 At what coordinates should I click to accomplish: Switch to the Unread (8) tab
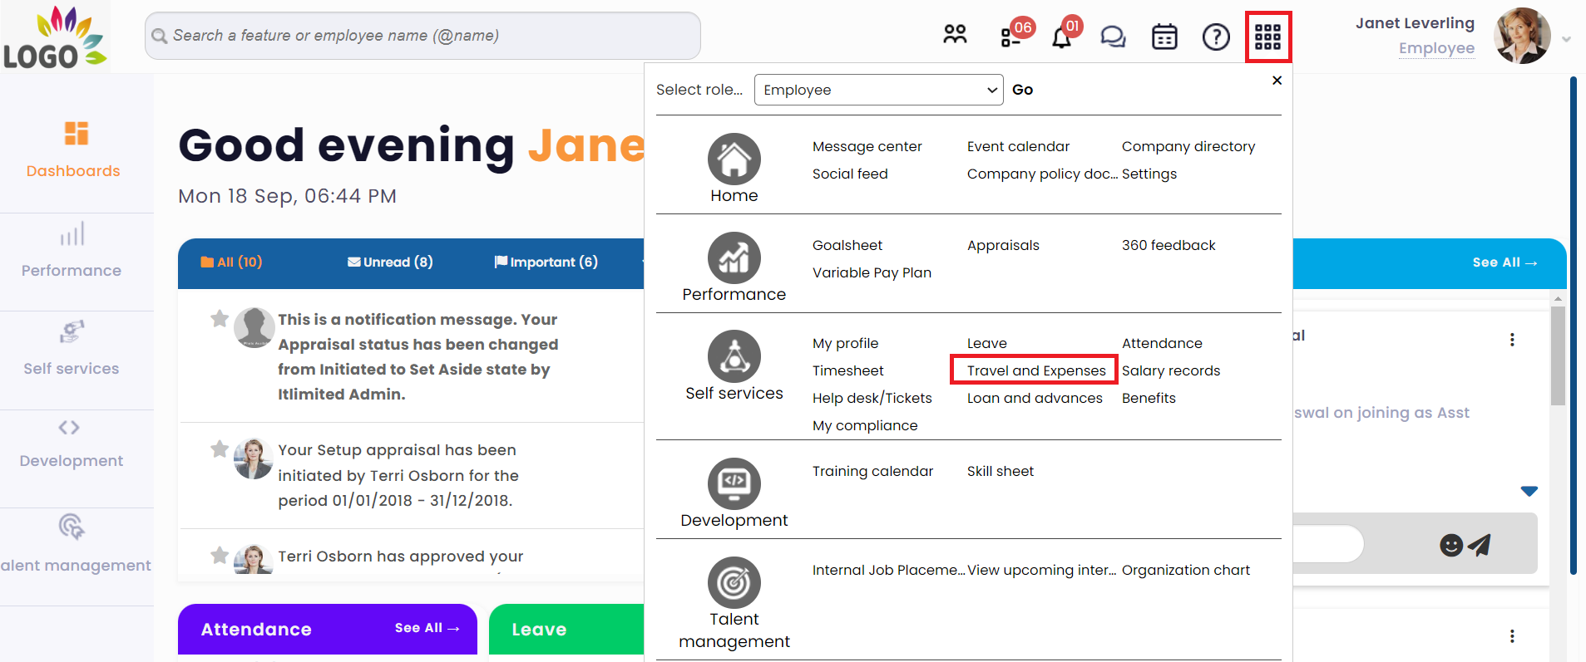[x=390, y=262]
